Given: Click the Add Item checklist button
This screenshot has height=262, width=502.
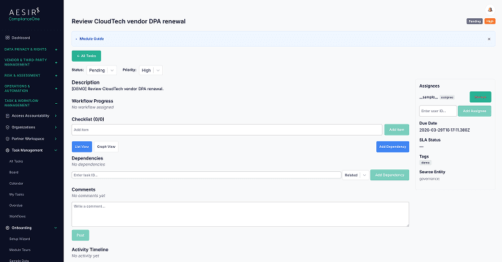Looking at the screenshot, I should click(397, 130).
